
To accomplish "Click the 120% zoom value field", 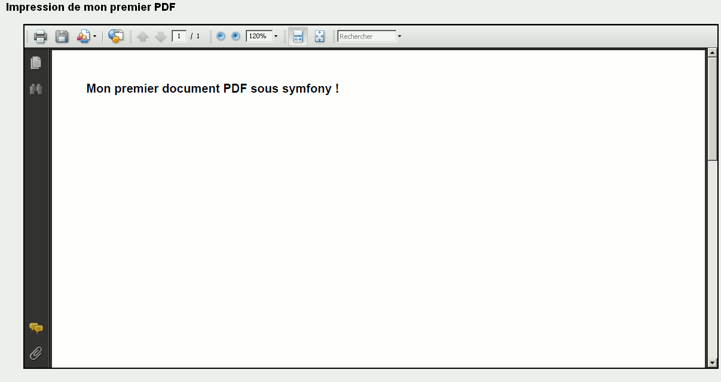I will [x=259, y=36].
